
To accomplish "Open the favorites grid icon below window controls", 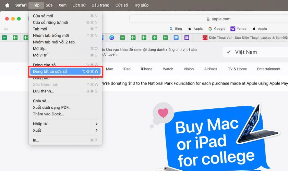I will pyautogui.click(x=6, y=29).
